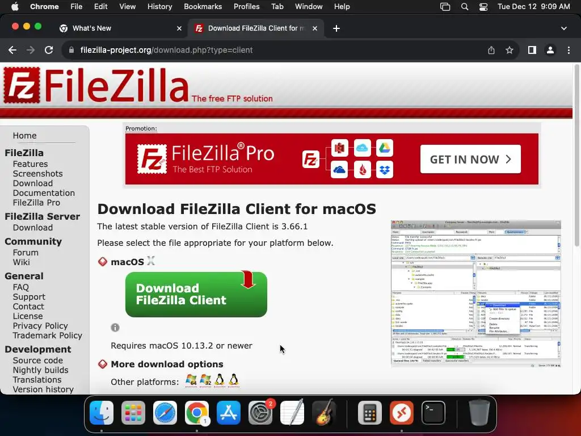Open the Wiki link
581x436 pixels.
(x=21, y=262)
